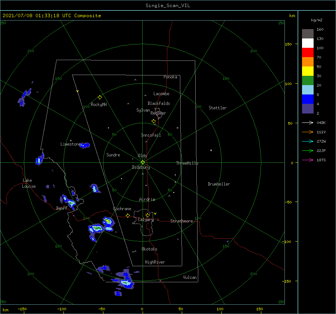Select the yellow diamond marker beside RockyMH
This screenshot has height=314, width=336.
click(x=100, y=97)
